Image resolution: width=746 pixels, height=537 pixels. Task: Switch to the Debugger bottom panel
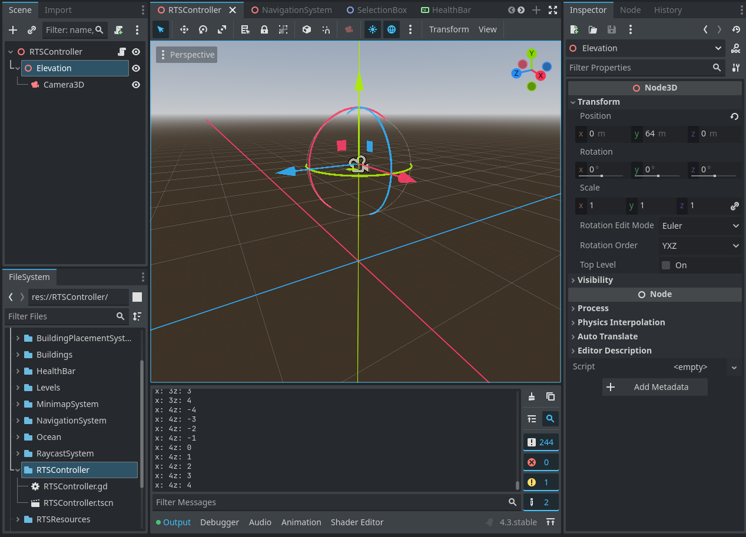220,522
